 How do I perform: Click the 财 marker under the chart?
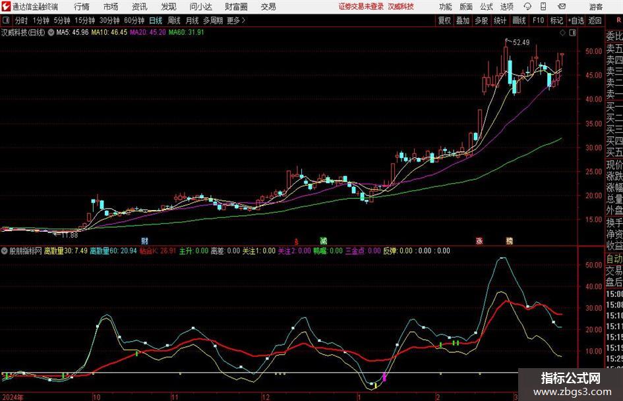point(144,240)
